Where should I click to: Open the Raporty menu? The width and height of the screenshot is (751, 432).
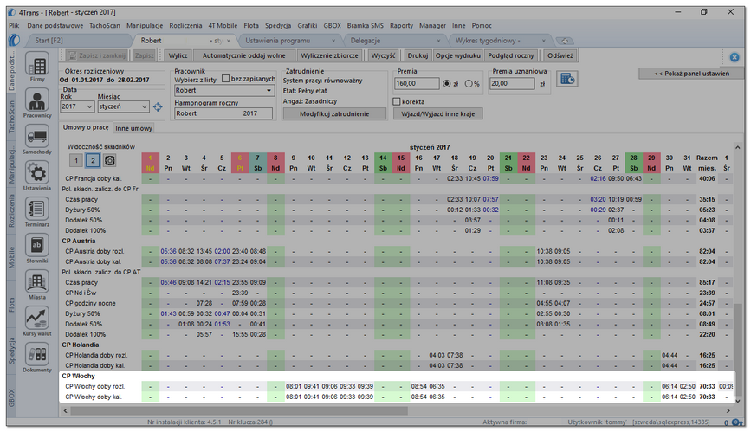pyautogui.click(x=401, y=25)
